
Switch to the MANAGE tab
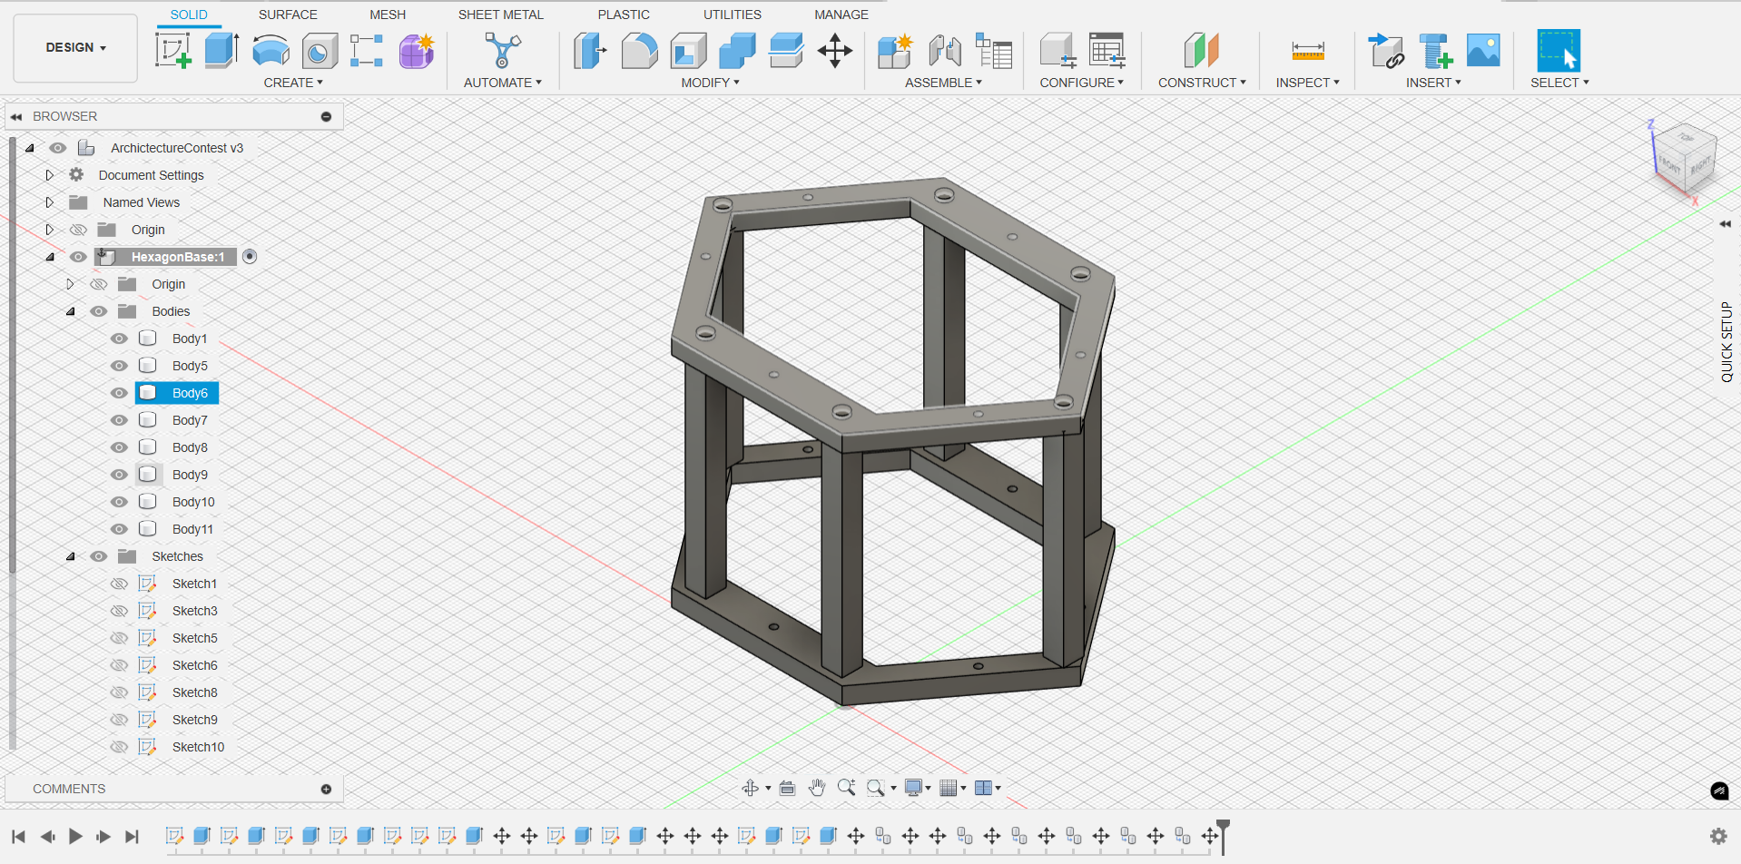point(841,15)
